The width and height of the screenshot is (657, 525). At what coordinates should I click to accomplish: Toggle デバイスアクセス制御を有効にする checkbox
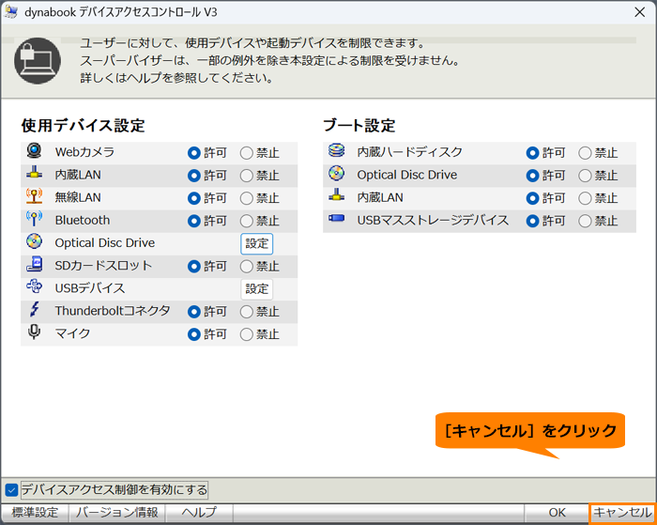pos(11,489)
